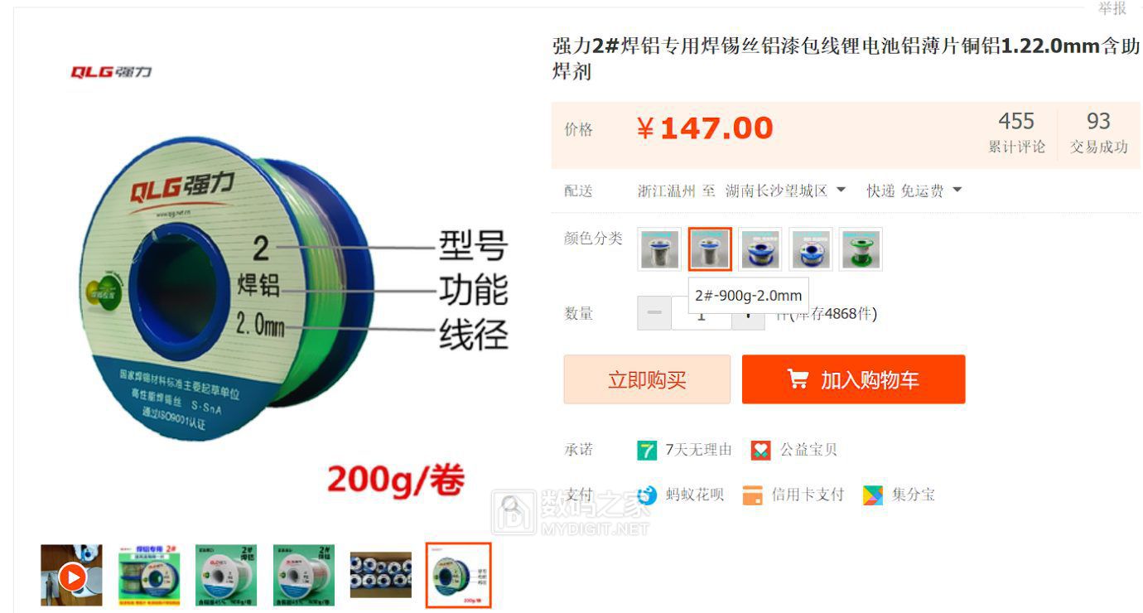Click the magnifier zoom icon on the image
The width and height of the screenshot is (1143, 613).
point(512,504)
